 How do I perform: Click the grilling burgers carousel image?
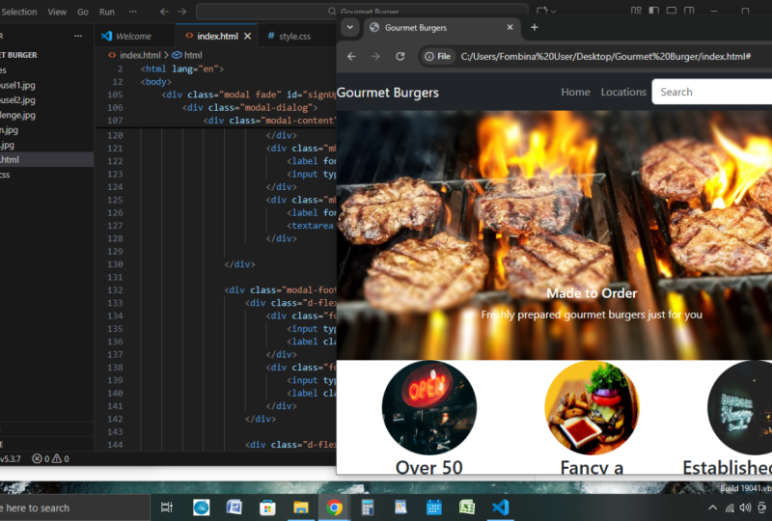point(554,235)
